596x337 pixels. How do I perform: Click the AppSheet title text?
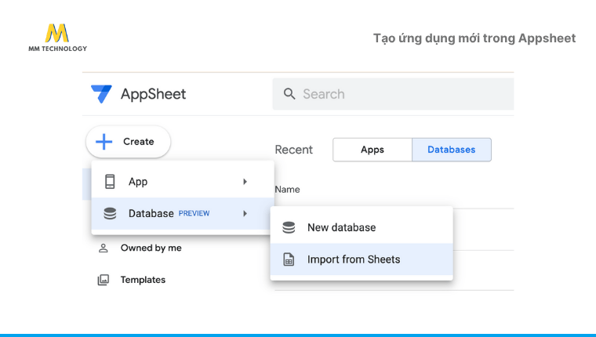[153, 94]
